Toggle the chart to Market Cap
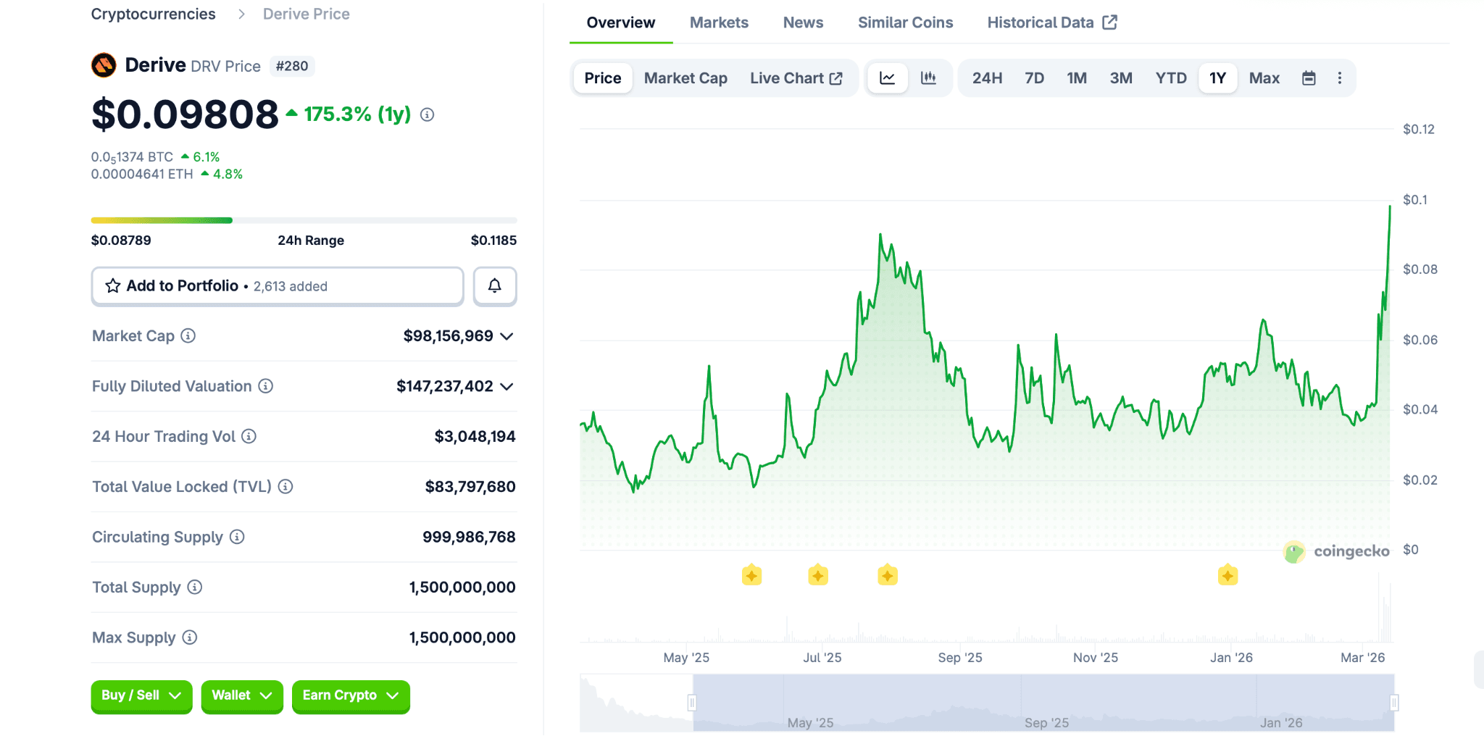Viewport: 1484px width, 736px height. (685, 78)
